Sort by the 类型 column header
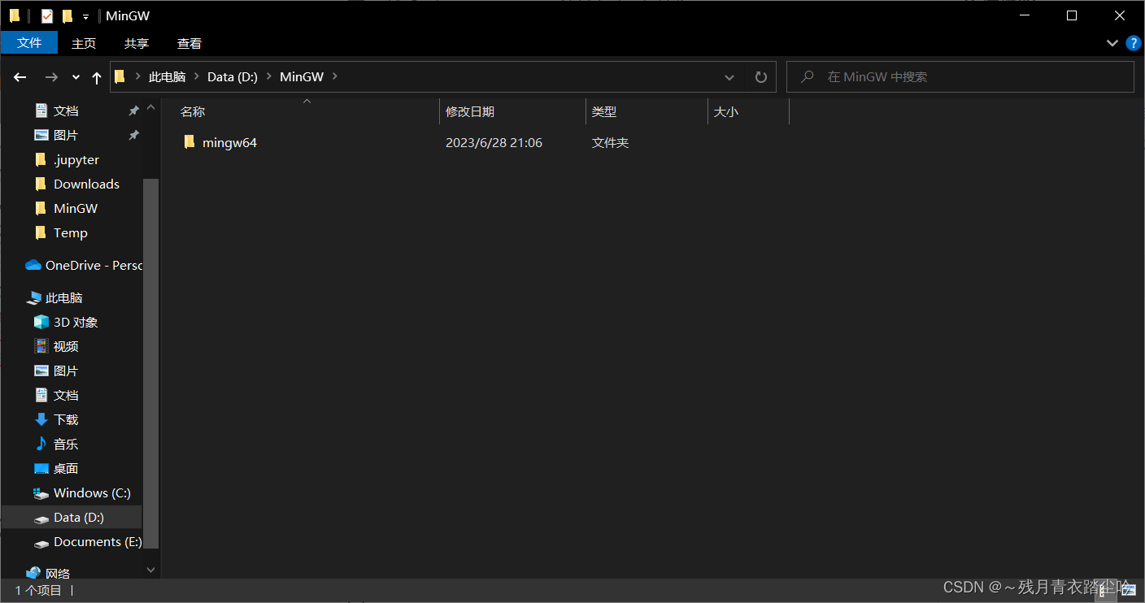Screen dimensions: 1145x603 (647, 111)
